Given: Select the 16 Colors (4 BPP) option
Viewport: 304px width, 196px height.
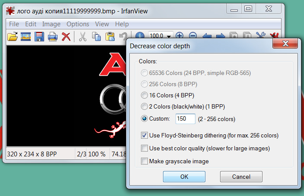Looking at the screenshot, I should [x=168, y=95].
